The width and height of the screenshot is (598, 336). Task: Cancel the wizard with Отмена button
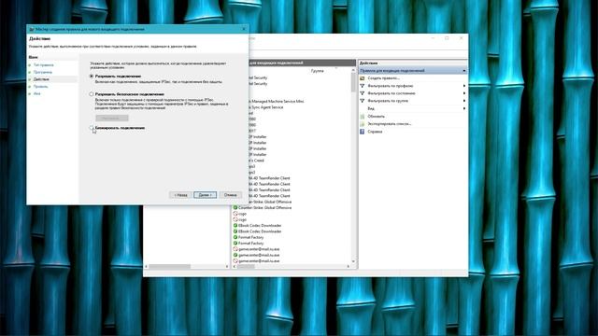tap(231, 195)
